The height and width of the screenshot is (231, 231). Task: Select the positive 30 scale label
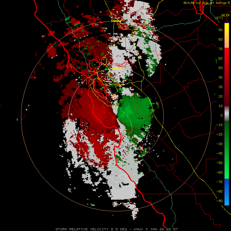coord(220,87)
